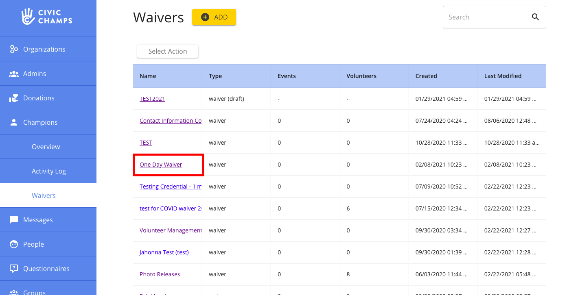
Task: Open the Contact Information Co waiver link
Action: click(x=171, y=121)
